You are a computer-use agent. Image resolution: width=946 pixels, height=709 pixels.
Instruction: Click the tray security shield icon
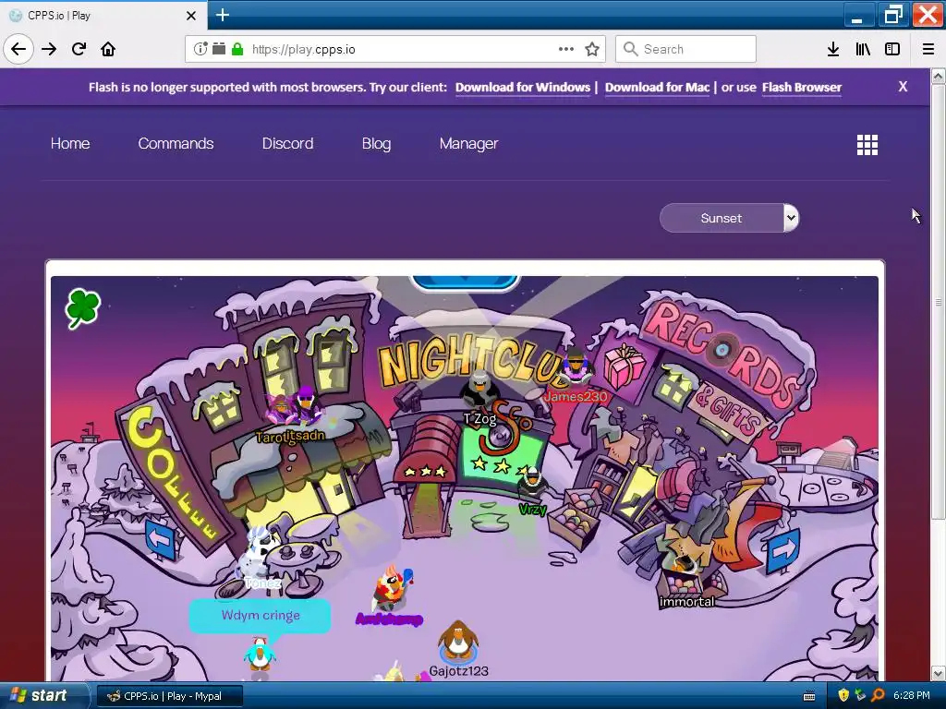pos(843,696)
